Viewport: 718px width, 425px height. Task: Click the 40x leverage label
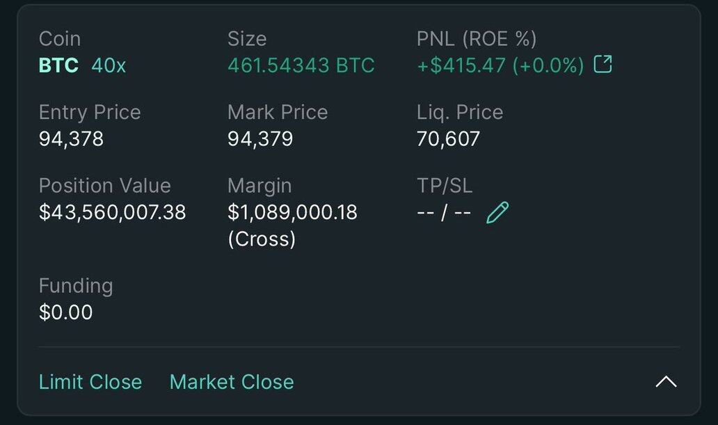[x=109, y=65]
